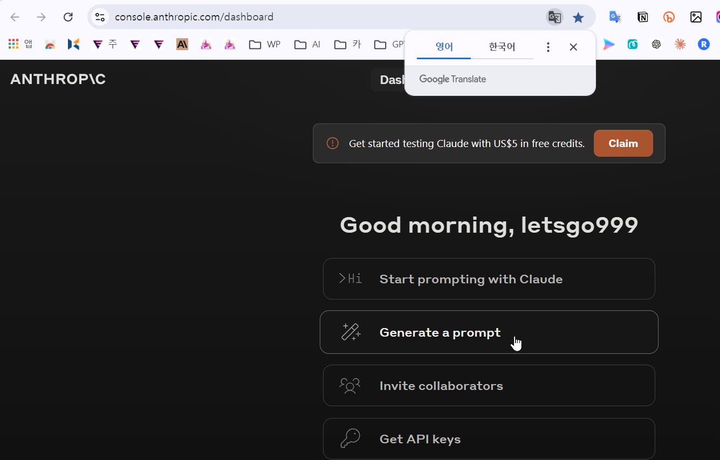This screenshot has height=460, width=720.
Task: Open the multicolor play-triangle bookmark
Action: (609, 45)
